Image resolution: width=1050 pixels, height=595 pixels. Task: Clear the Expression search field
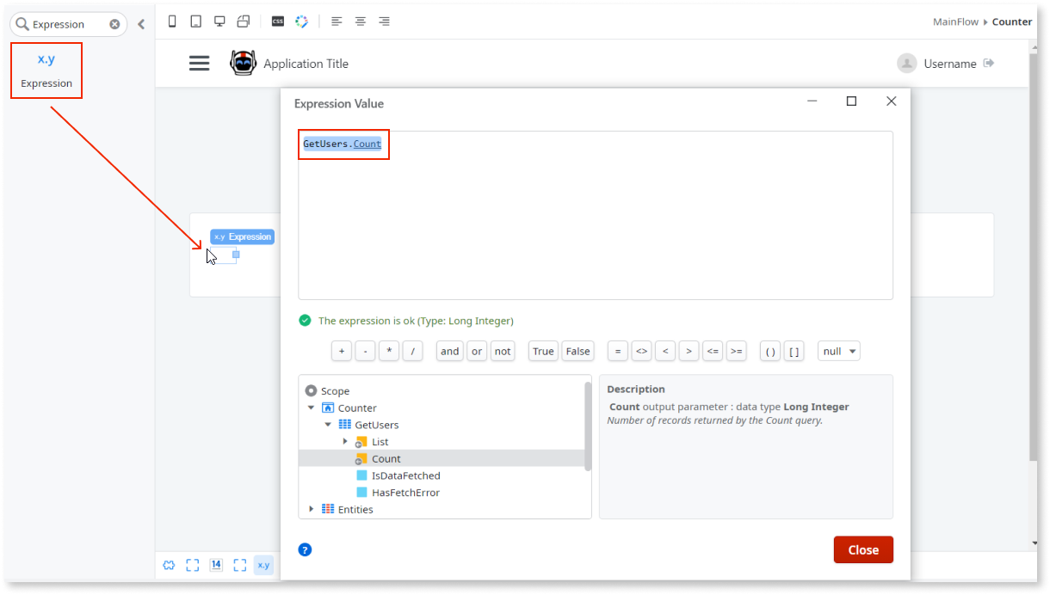click(114, 24)
